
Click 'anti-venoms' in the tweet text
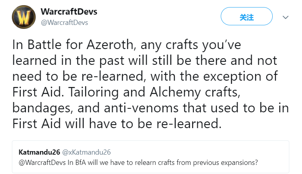point(141,108)
